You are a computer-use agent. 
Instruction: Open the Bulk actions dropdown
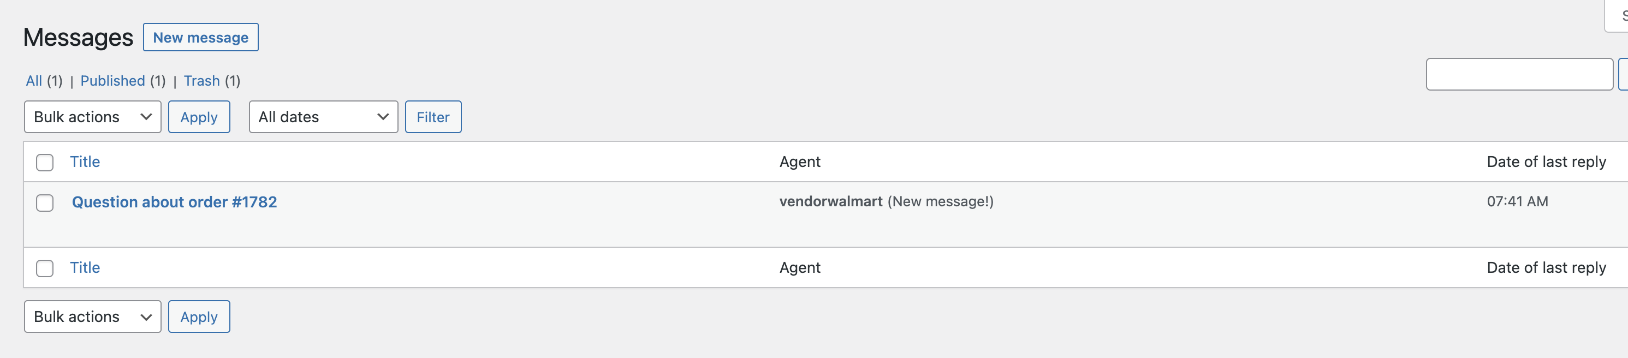[92, 117]
